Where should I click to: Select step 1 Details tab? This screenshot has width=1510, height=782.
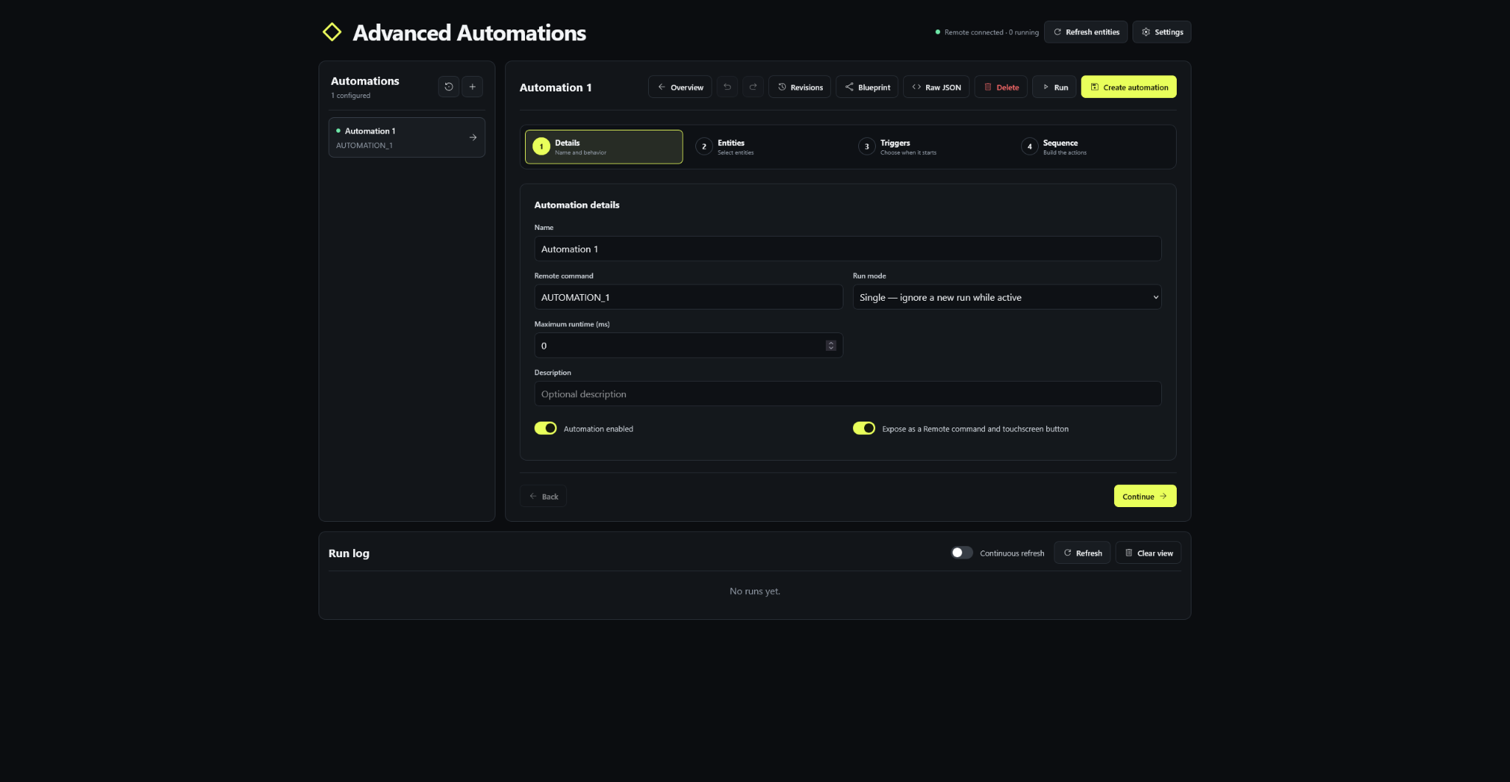604,147
